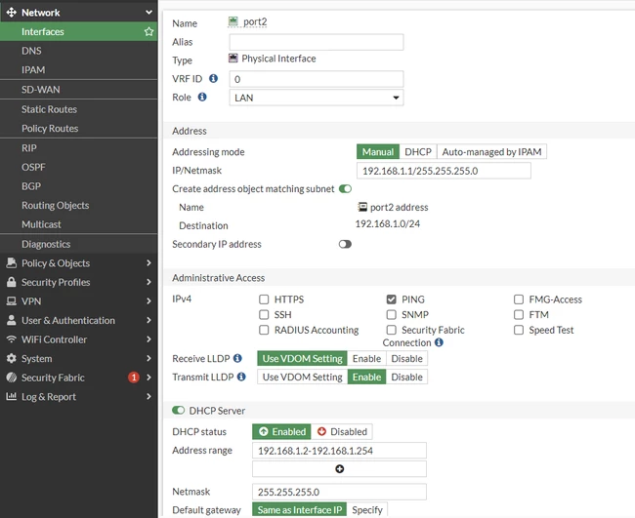Screen dimensions: 635x518
Task: Uncheck the PING access checkbox
Action: [391, 299]
